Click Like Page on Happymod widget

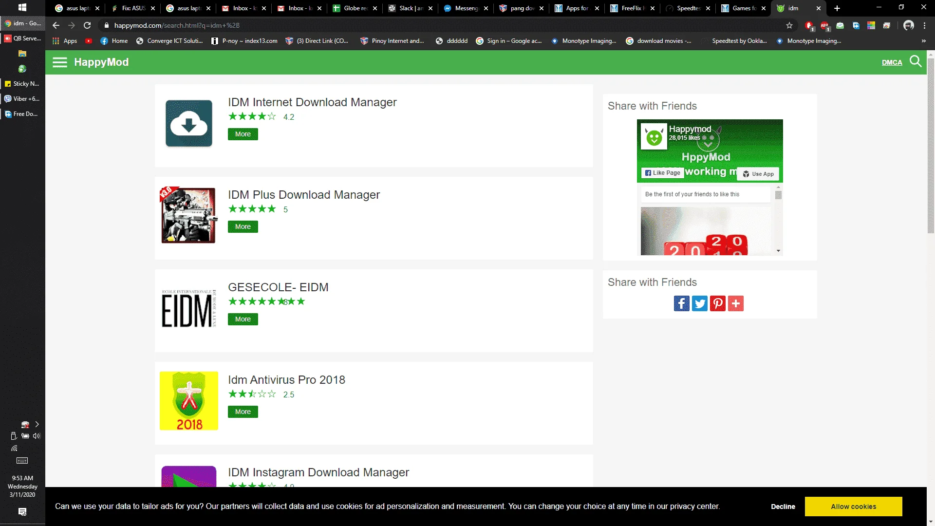pos(662,172)
